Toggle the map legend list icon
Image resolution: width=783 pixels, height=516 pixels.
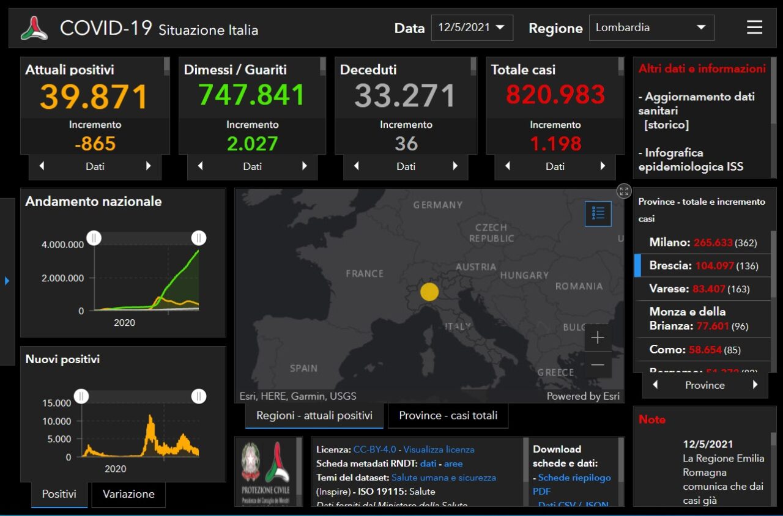pos(598,213)
